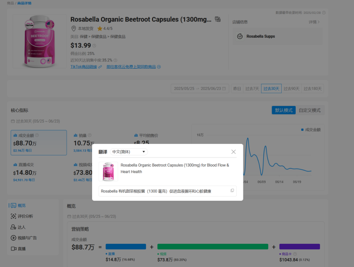Select the 过去7天 time range
The width and height of the screenshot is (354, 267).
pos(252,89)
